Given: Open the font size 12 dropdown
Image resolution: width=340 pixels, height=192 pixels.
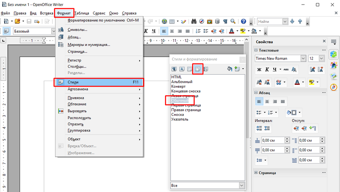Looking at the screenshot, I should [x=321, y=58].
